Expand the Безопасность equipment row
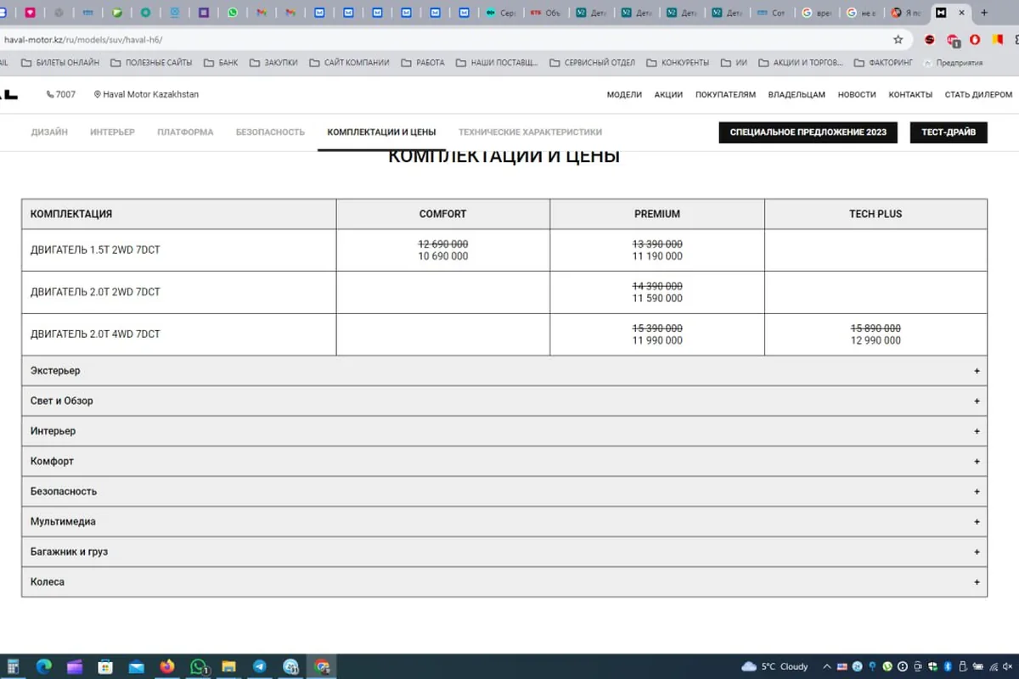The image size is (1019, 679). pos(504,491)
